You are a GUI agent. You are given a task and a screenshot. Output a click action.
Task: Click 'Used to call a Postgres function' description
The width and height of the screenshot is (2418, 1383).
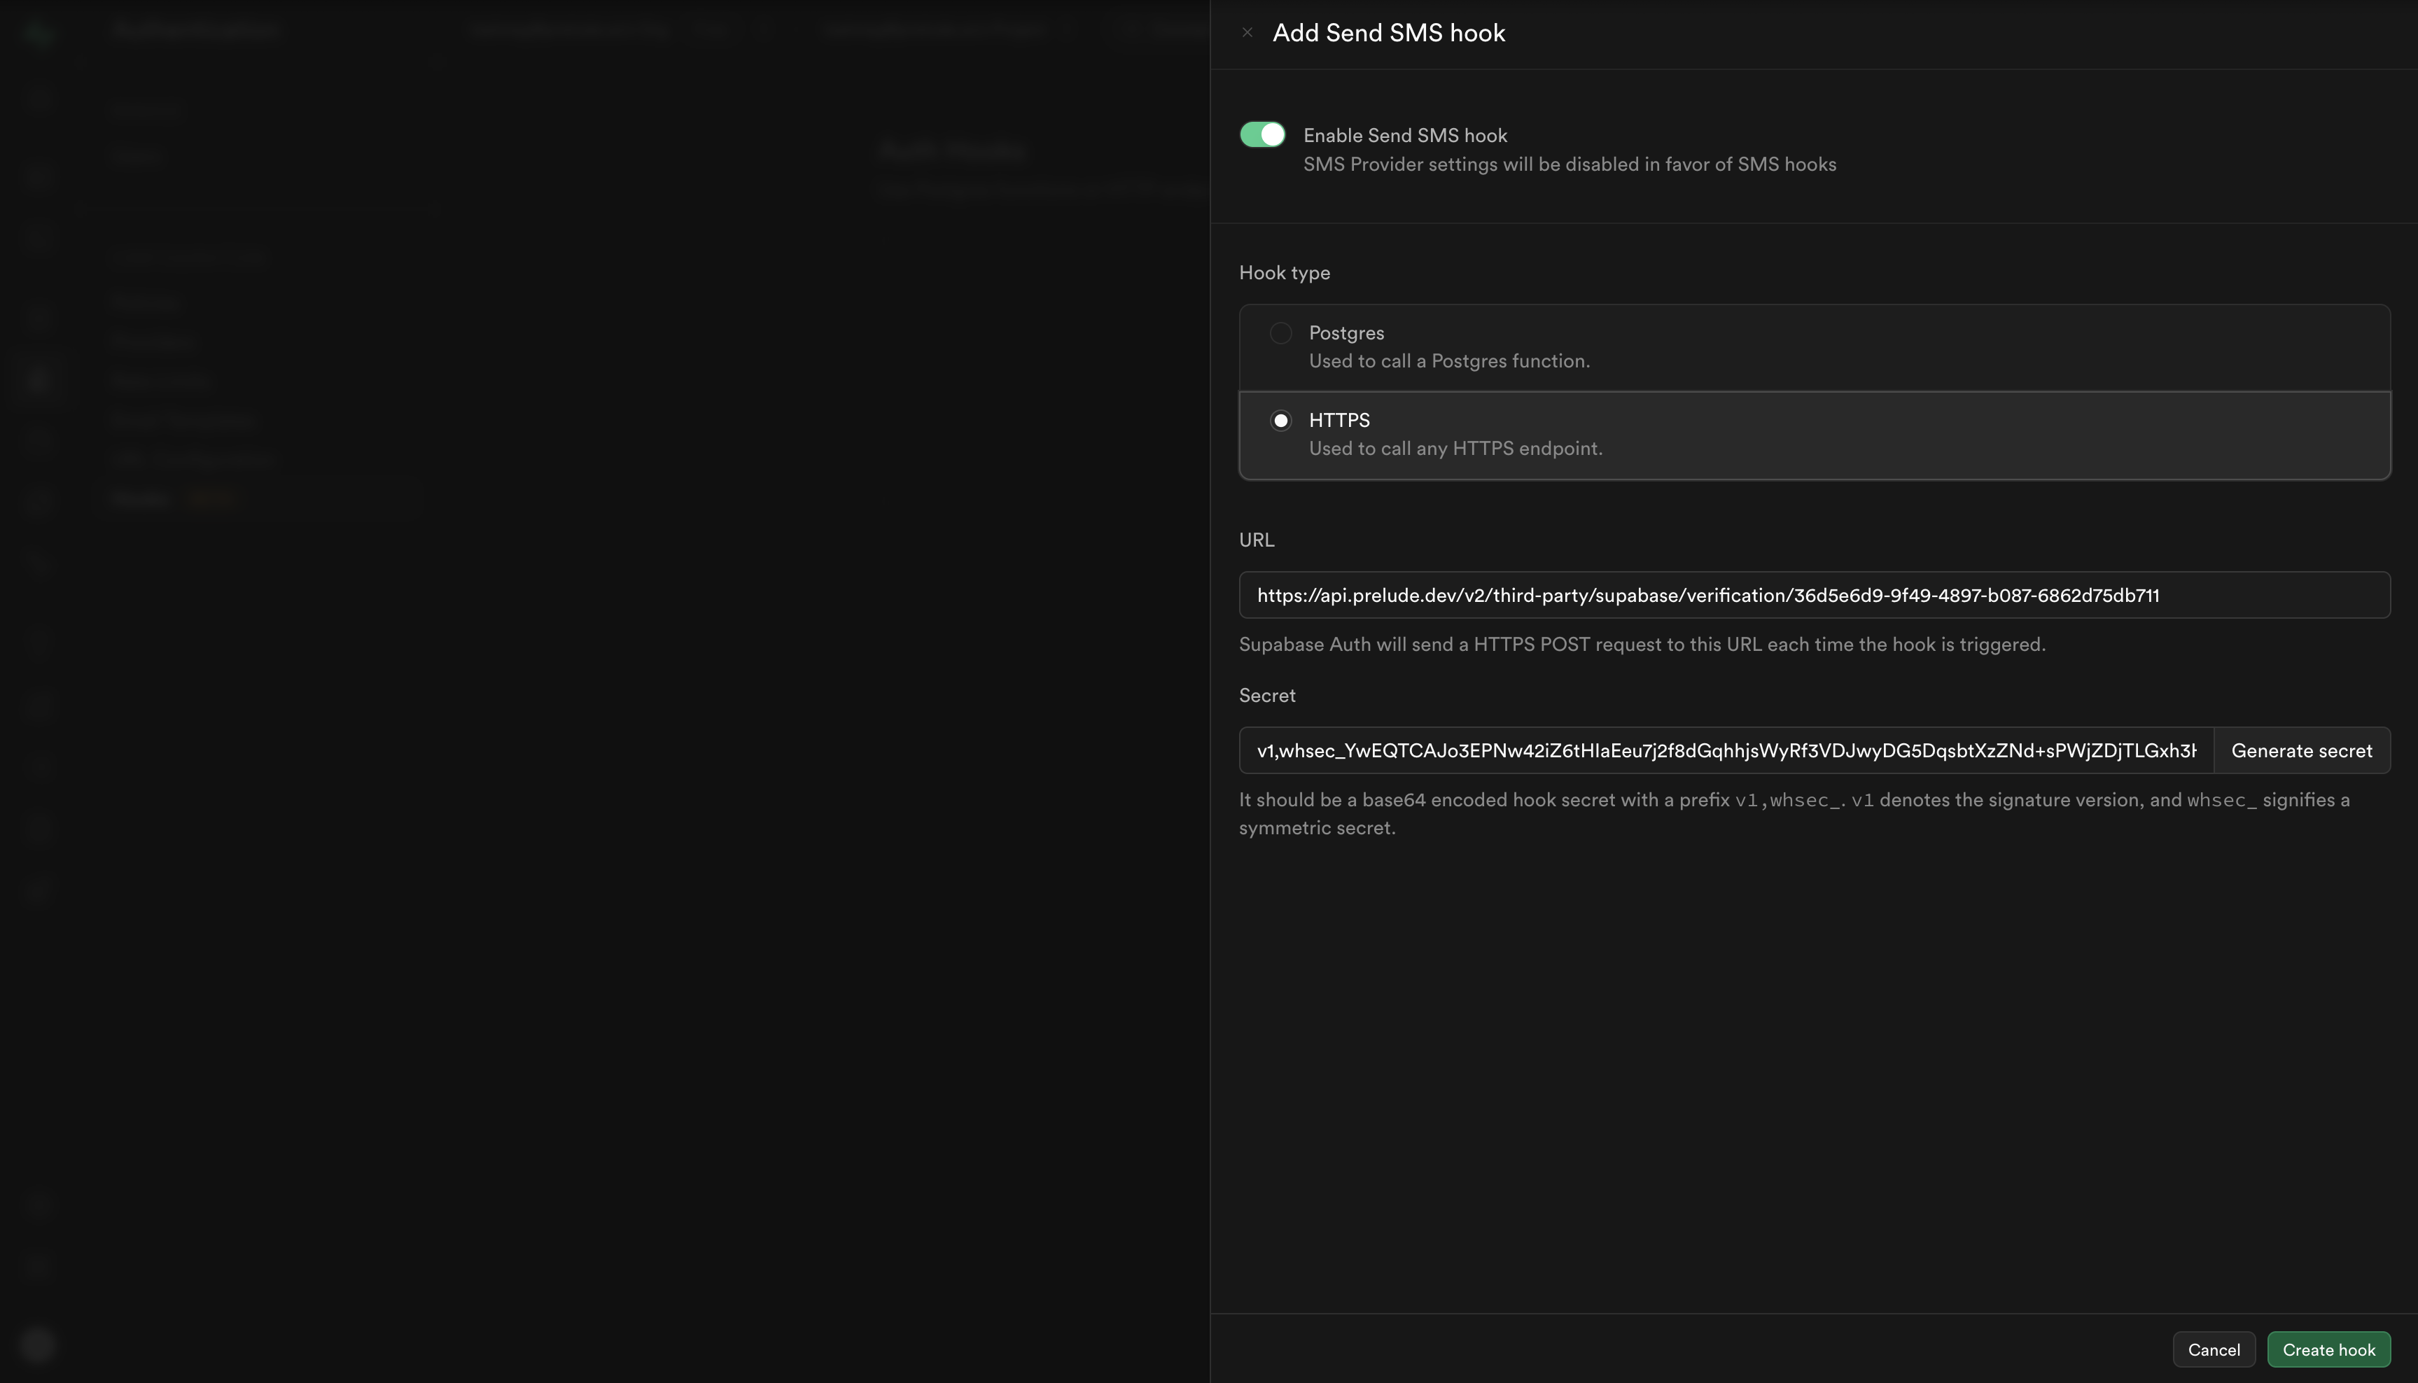click(x=1449, y=362)
